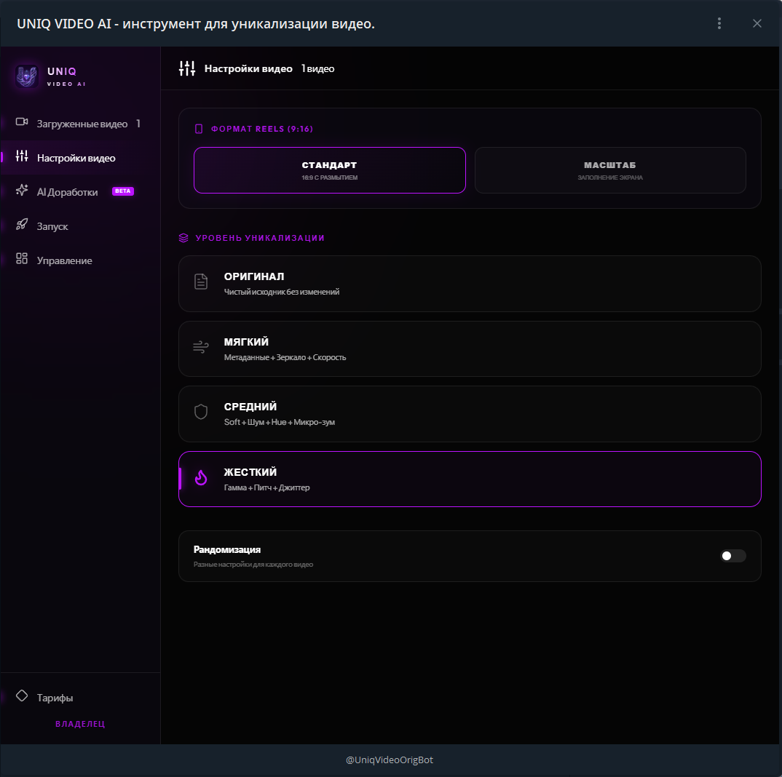Open the three-dot menu in title bar
The width and height of the screenshot is (782, 777).
pyautogui.click(x=719, y=23)
